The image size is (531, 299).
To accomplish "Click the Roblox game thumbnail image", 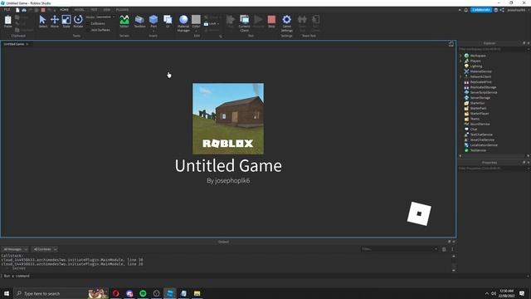I will click(228, 119).
